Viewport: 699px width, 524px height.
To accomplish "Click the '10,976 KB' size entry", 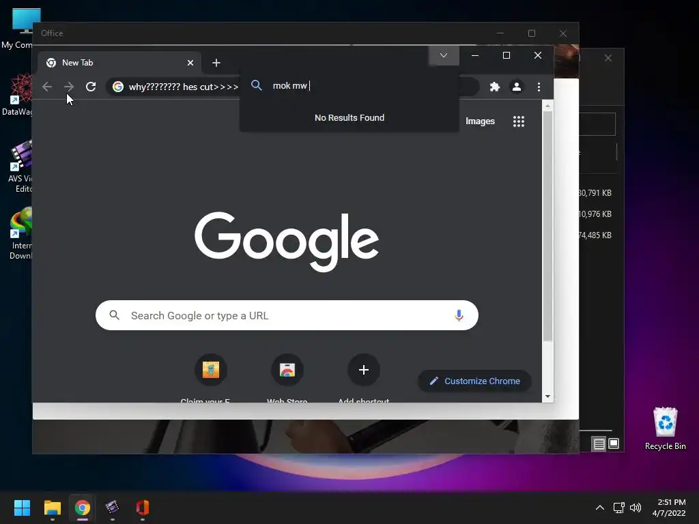I will 595,214.
